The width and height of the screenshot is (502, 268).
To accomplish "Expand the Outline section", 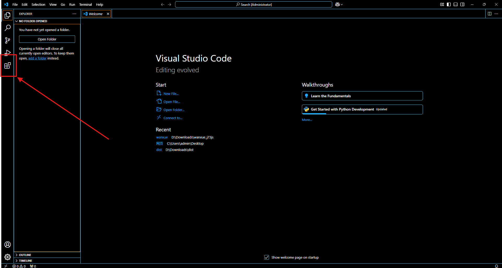I will pyautogui.click(x=25, y=255).
